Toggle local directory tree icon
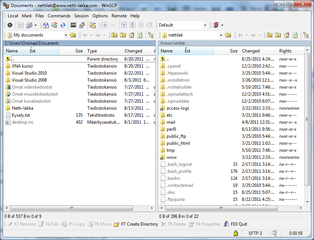 click(151, 35)
